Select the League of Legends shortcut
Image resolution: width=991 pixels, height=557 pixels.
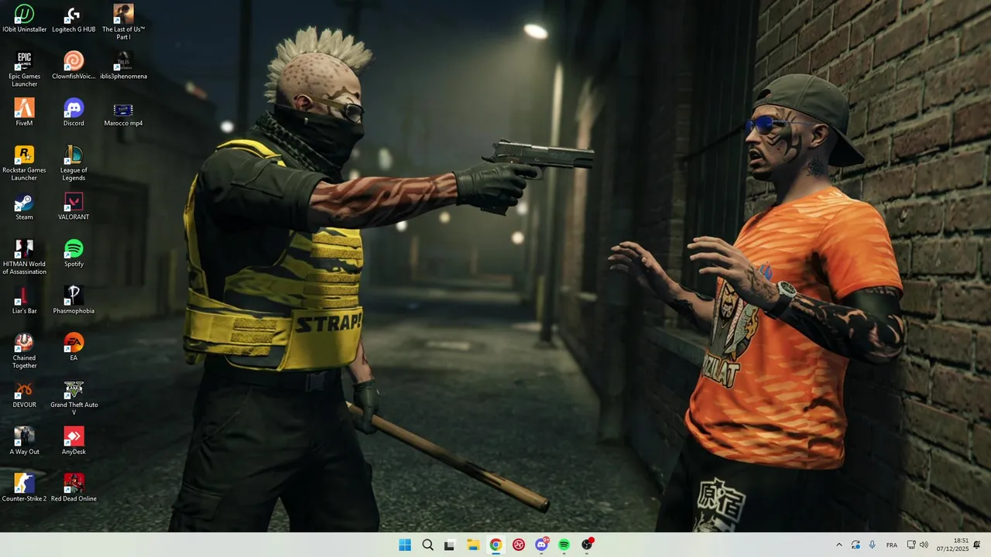(74, 163)
